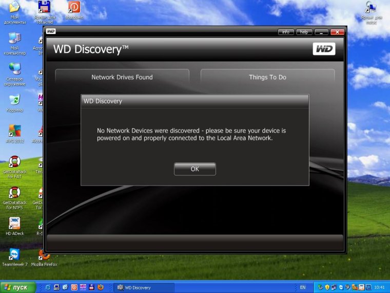The height and width of the screenshot is (293, 390).
Task: Click the TeamViewer tray icon
Action: 341,287
